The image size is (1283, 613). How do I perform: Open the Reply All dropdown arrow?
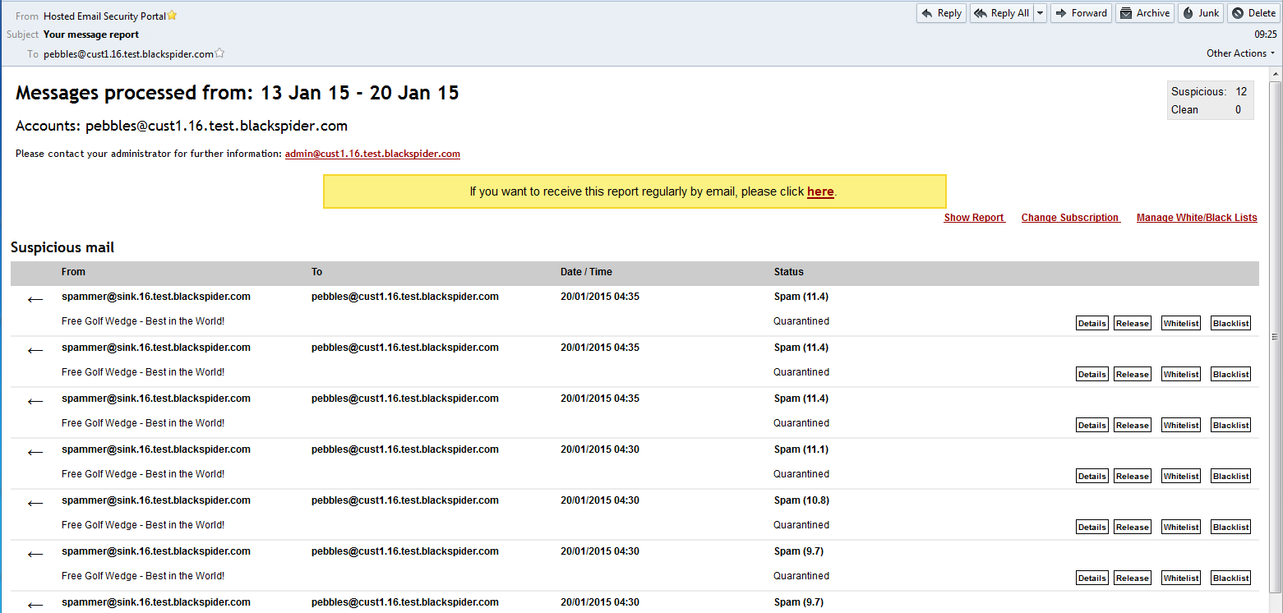[x=1038, y=12]
